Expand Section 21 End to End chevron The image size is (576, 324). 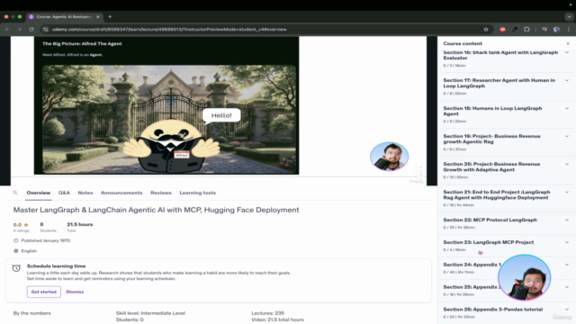coord(567,192)
